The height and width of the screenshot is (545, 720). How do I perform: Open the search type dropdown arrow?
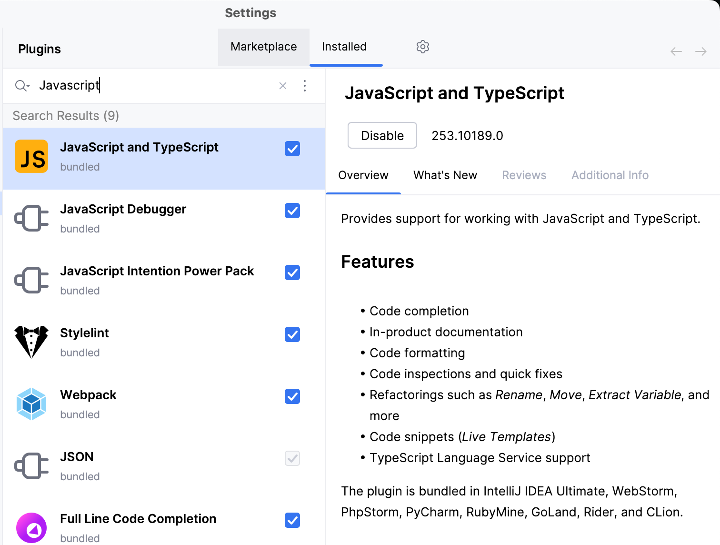pos(28,88)
